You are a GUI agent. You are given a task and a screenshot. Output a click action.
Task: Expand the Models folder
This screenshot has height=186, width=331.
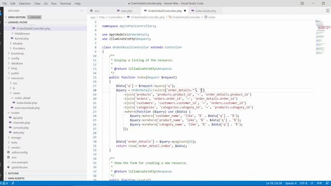coord(10,43)
